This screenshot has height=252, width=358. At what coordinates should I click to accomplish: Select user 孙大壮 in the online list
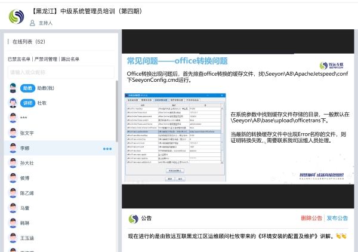click(60, 163)
